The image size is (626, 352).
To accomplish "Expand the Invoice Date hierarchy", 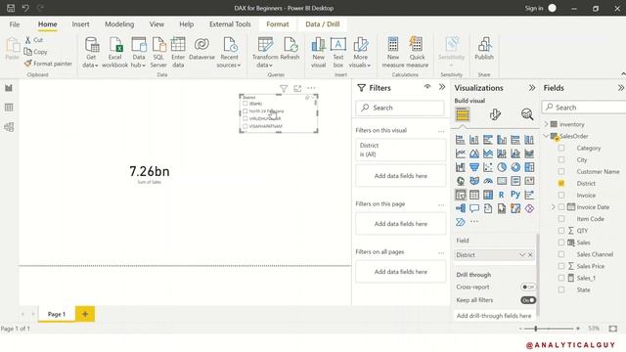I will tap(554, 206).
